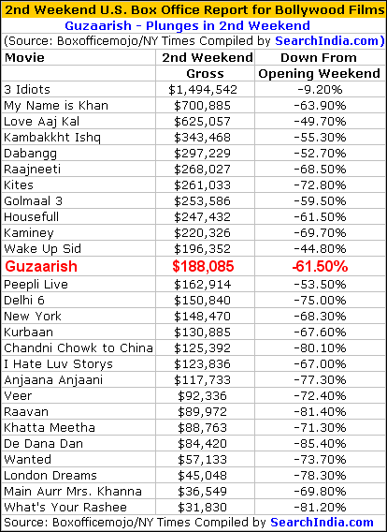
Task: Click the Down From Opening Weekend header
Action: click(320, 66)
